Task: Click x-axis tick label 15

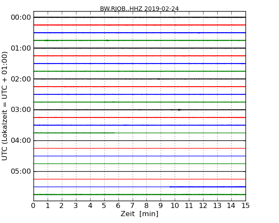Action: 246,206
